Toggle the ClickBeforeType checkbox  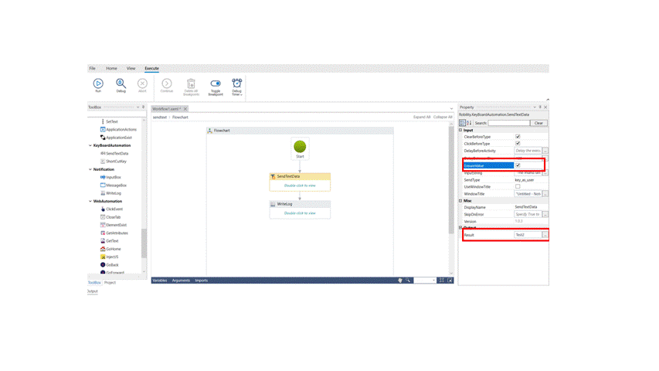point(518,144)
